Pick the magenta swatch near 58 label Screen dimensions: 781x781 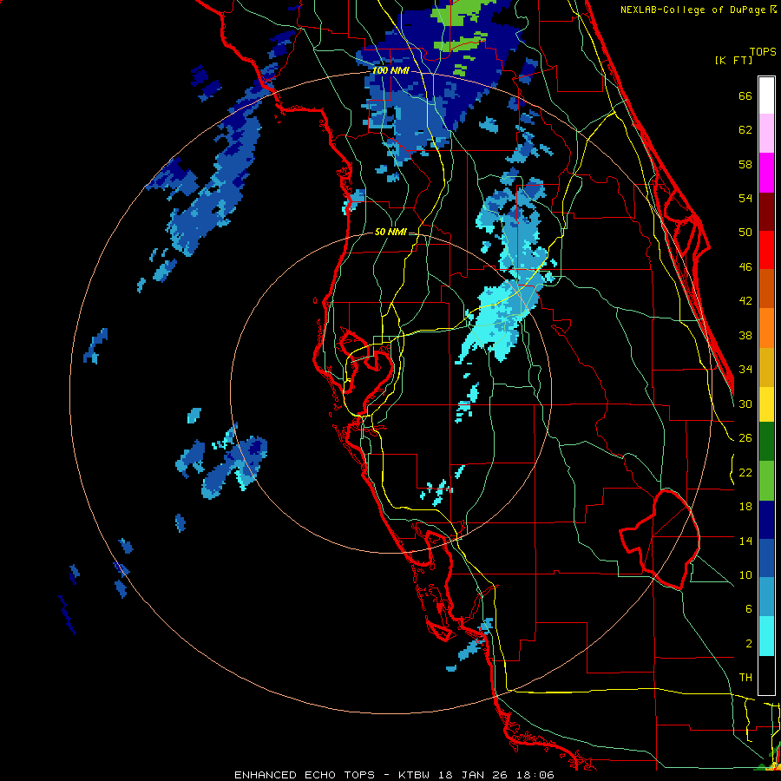click(766, 173)
